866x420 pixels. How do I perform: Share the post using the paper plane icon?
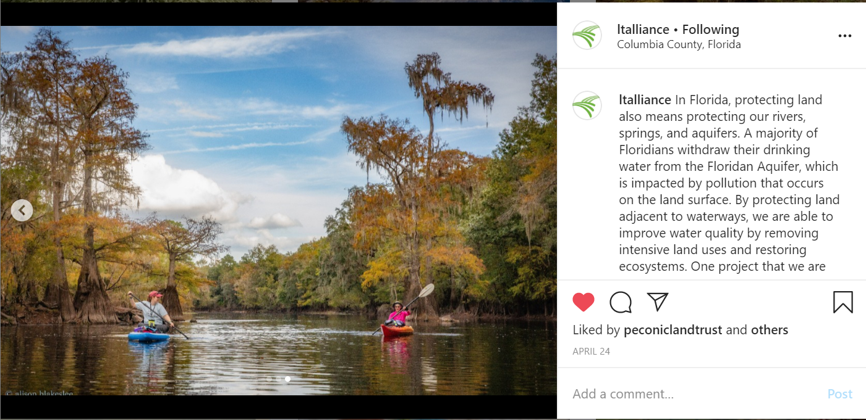click(x=658, y=302)
